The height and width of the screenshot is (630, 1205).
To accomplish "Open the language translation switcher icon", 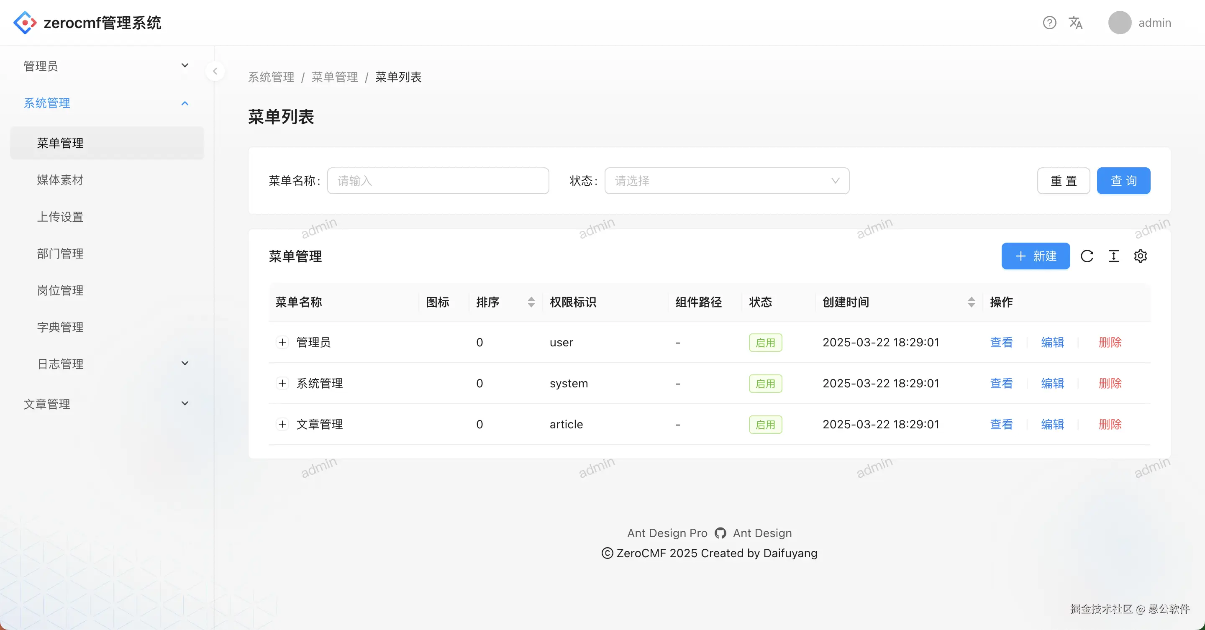I will [1075, 23].
